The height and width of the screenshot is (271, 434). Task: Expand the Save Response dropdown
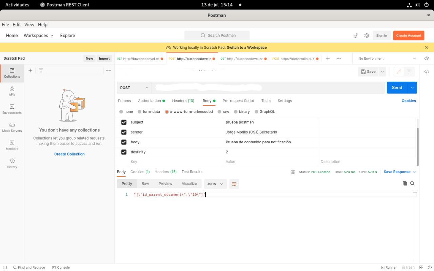click(x=400, y=172)
